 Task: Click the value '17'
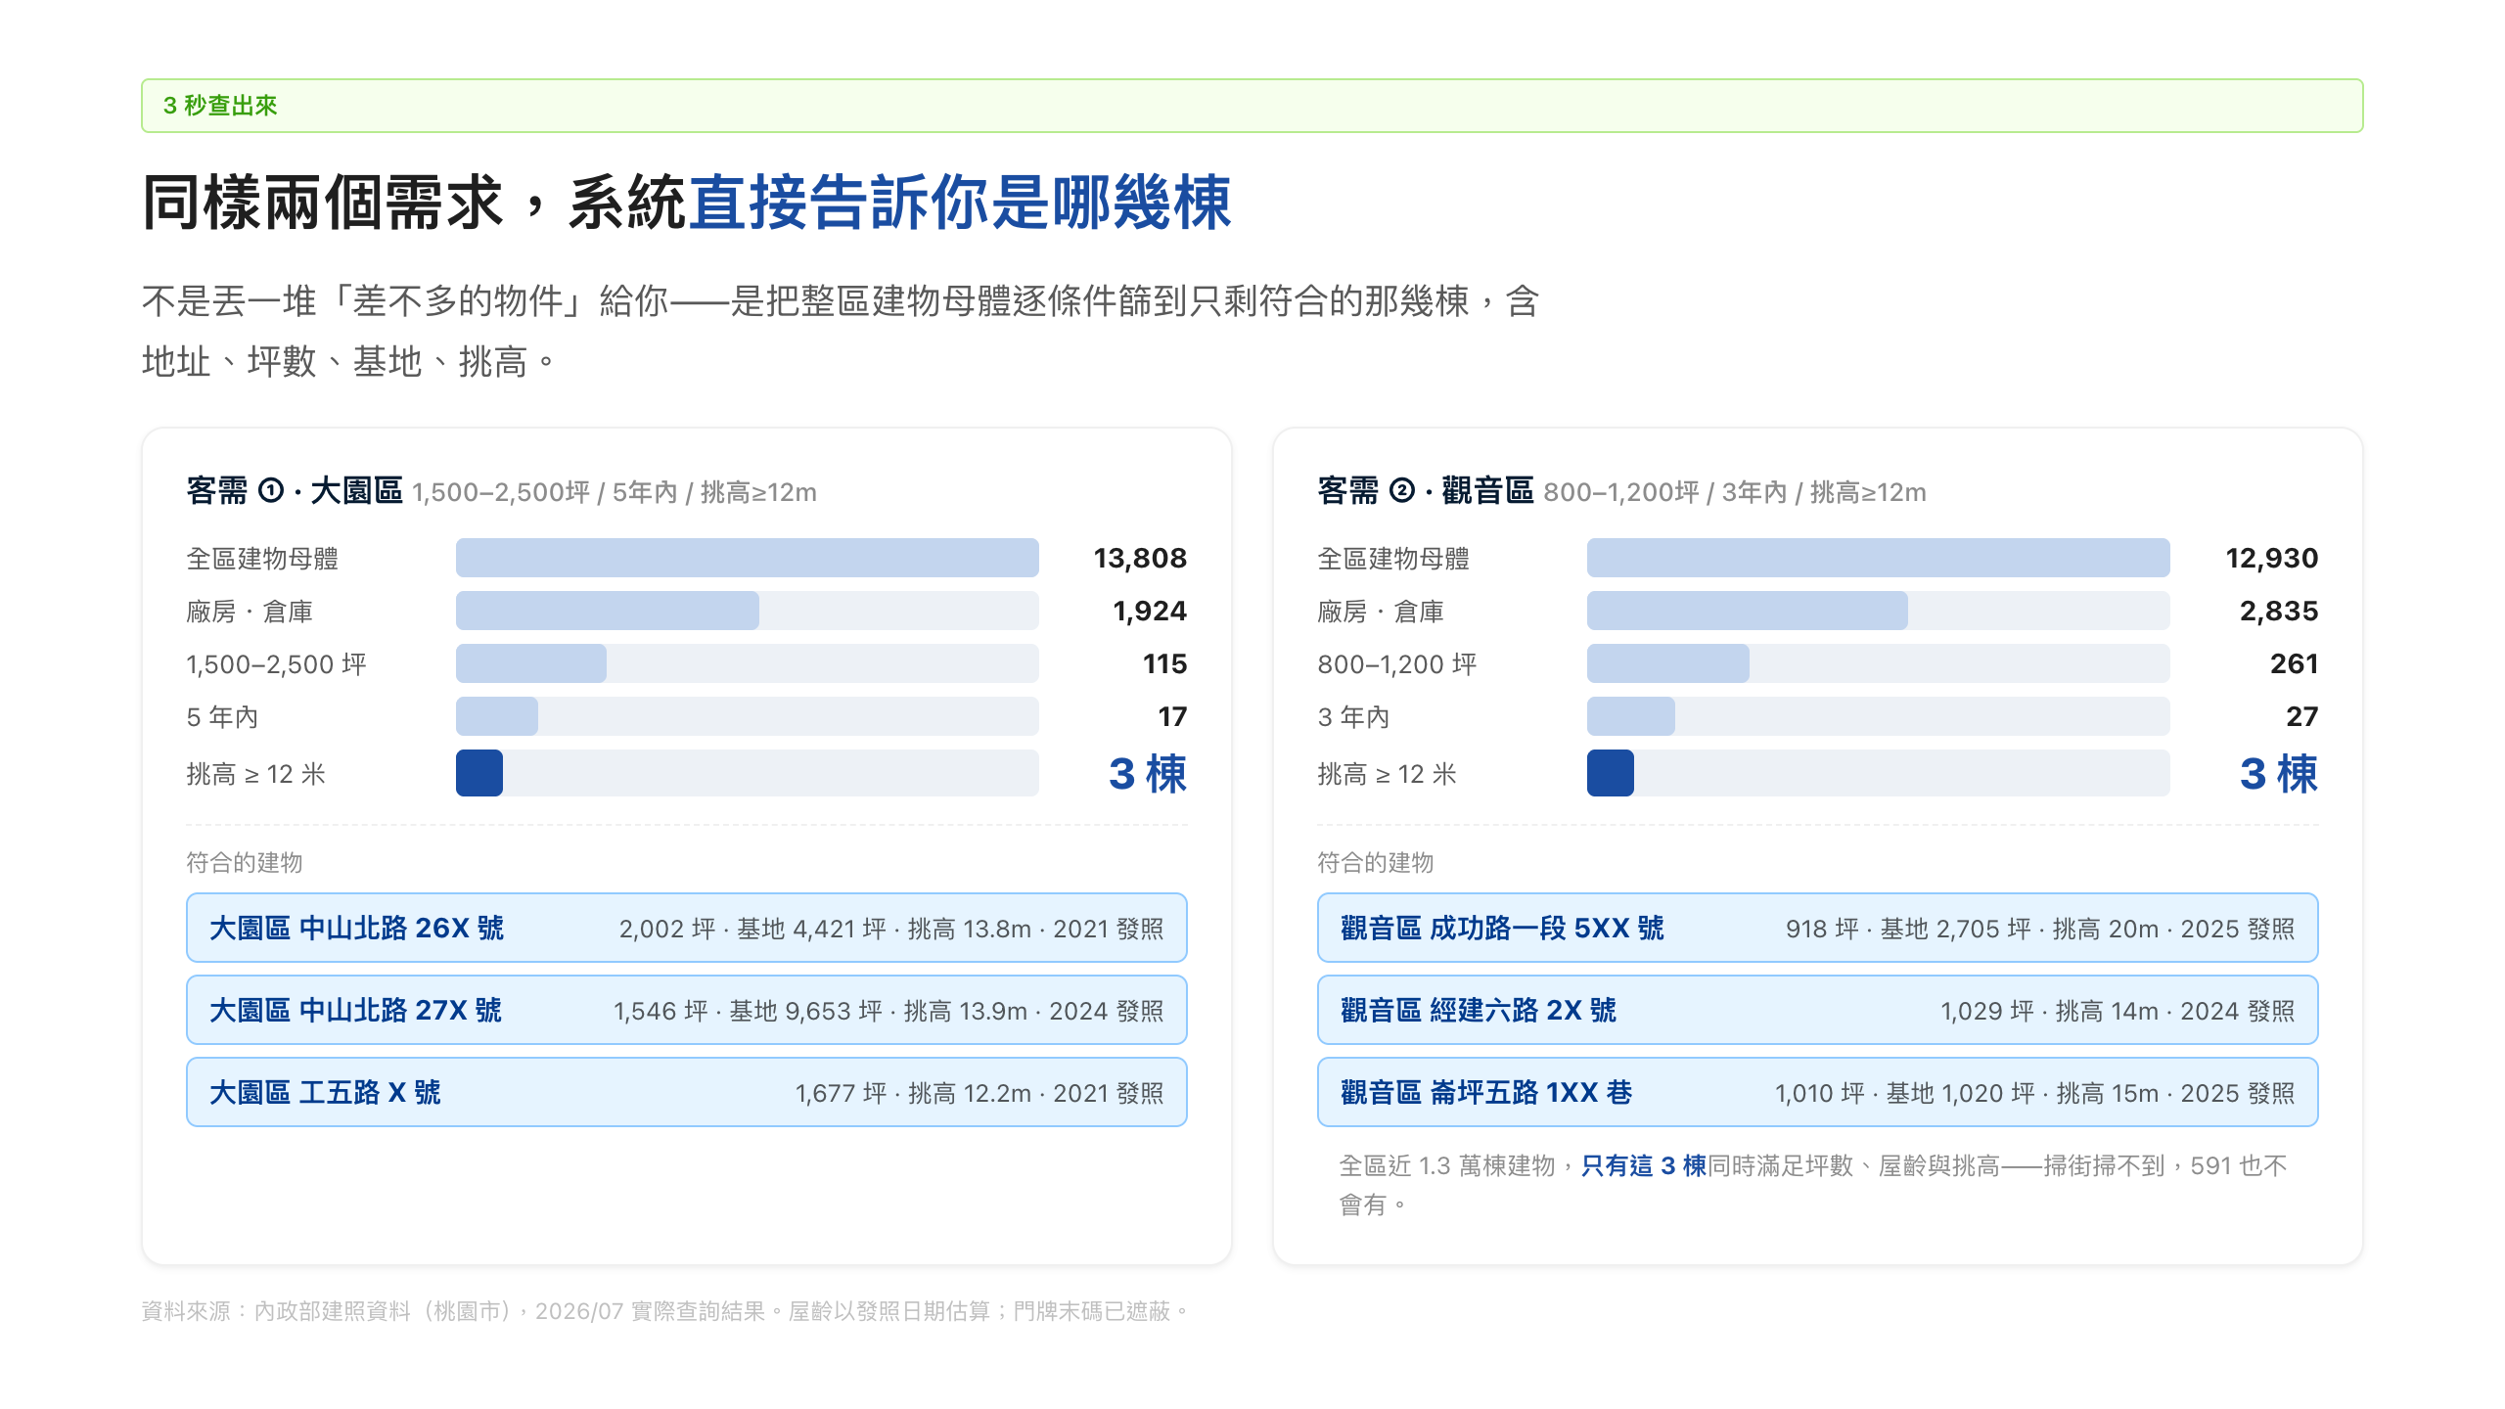(1172, 716)
